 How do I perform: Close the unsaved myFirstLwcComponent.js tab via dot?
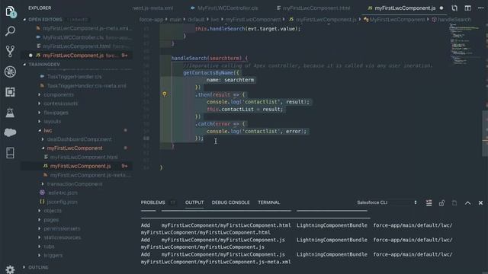[441, 8]
